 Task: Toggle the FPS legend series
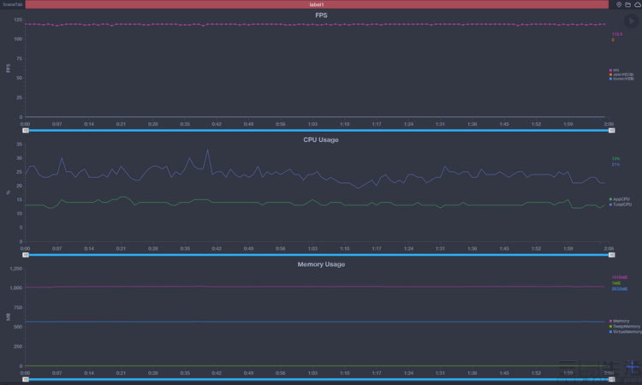615,70
